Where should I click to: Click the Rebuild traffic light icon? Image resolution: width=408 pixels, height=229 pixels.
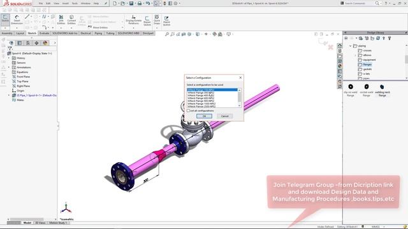pos(164,3)
